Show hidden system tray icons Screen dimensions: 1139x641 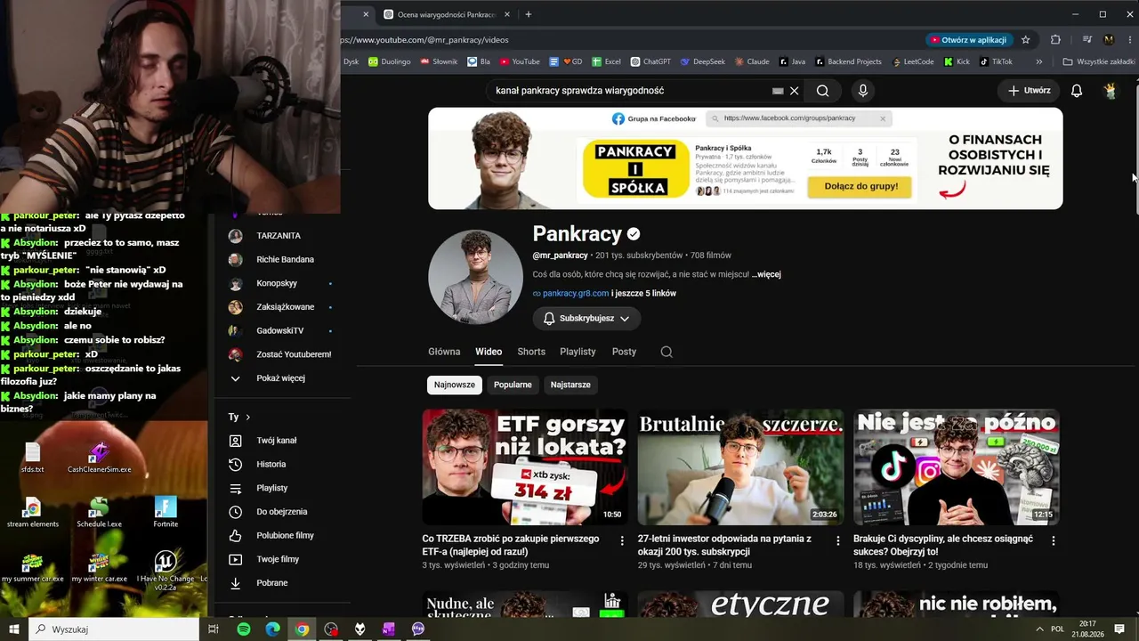coord(1040,629)
